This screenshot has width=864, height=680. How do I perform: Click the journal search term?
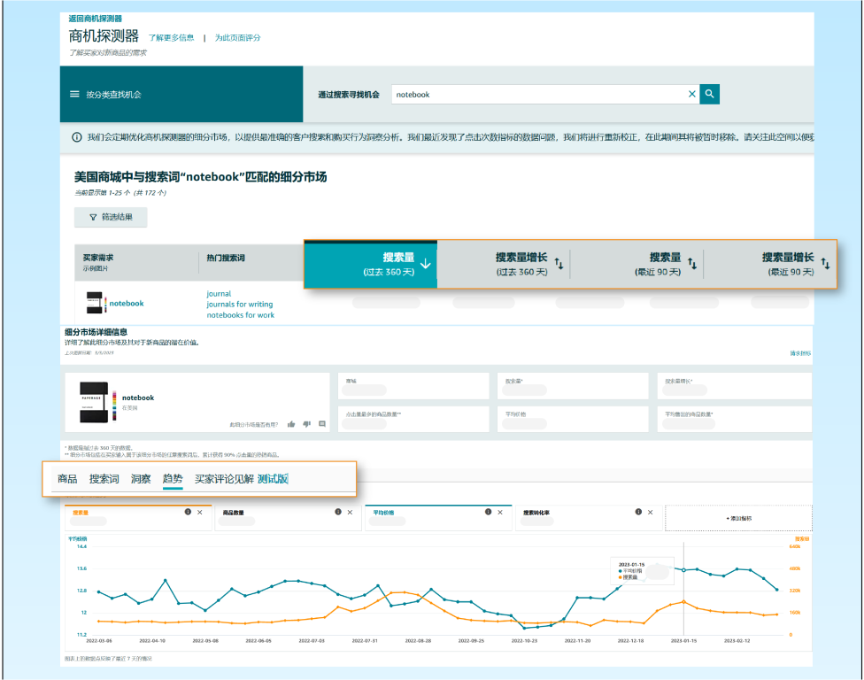(219, 294)
